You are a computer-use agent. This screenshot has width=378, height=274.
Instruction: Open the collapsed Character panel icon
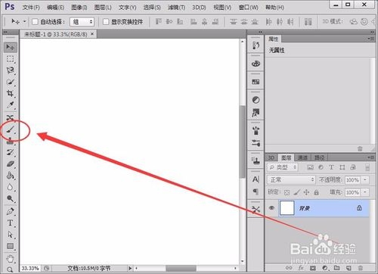tap(256, 179)
